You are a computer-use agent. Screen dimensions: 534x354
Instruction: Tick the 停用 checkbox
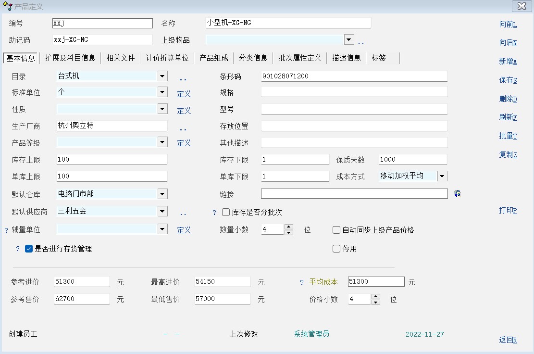336,249
